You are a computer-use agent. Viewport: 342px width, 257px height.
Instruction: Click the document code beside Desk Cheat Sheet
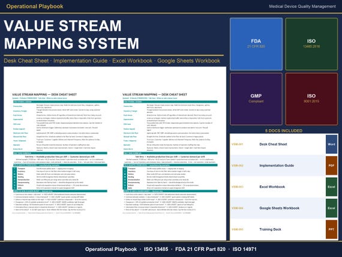pos(238,144)
